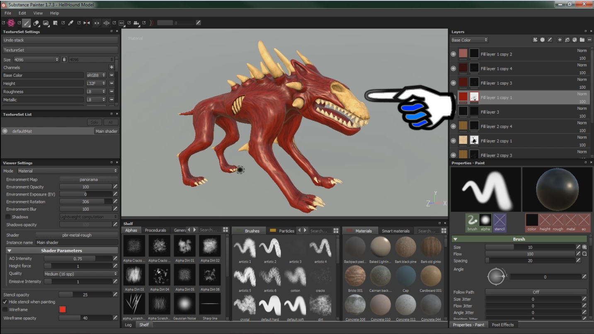Click the pbr-metal-rough shader button

(x=77, y=235)
